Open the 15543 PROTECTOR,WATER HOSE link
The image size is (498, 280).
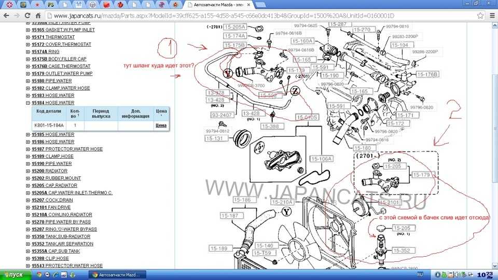(x=67, y=265)
